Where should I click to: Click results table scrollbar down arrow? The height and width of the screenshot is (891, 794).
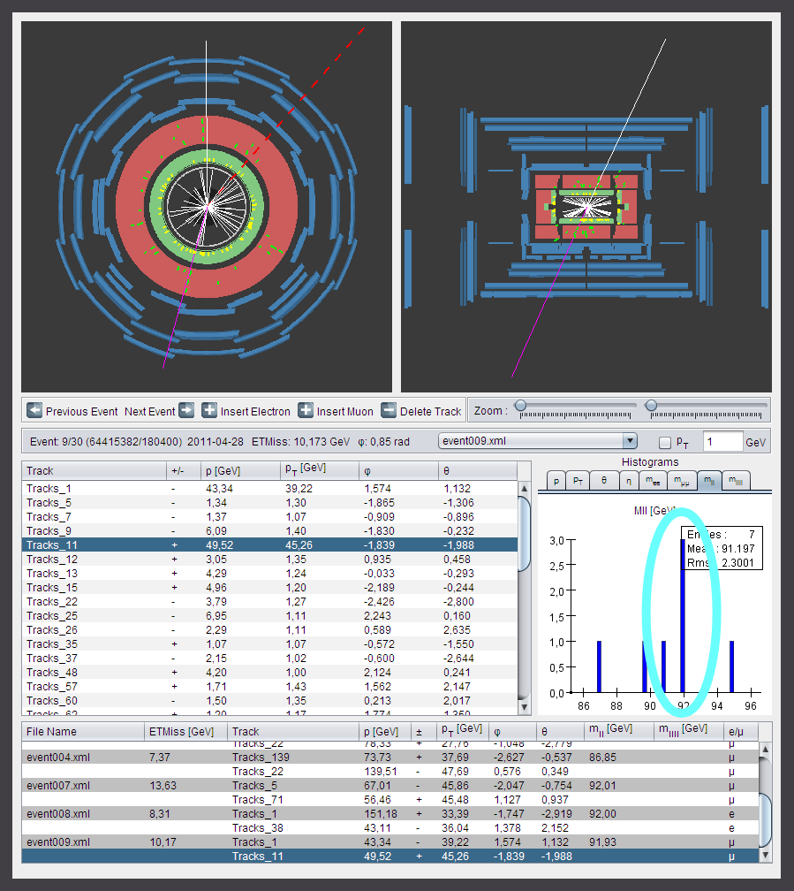point(765,856)
